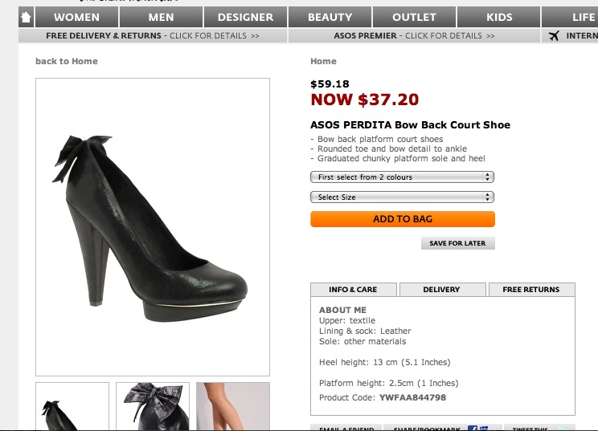The image size is (598, 431).
Task: Click the main black shoe product image
Action: coord(153,226)
